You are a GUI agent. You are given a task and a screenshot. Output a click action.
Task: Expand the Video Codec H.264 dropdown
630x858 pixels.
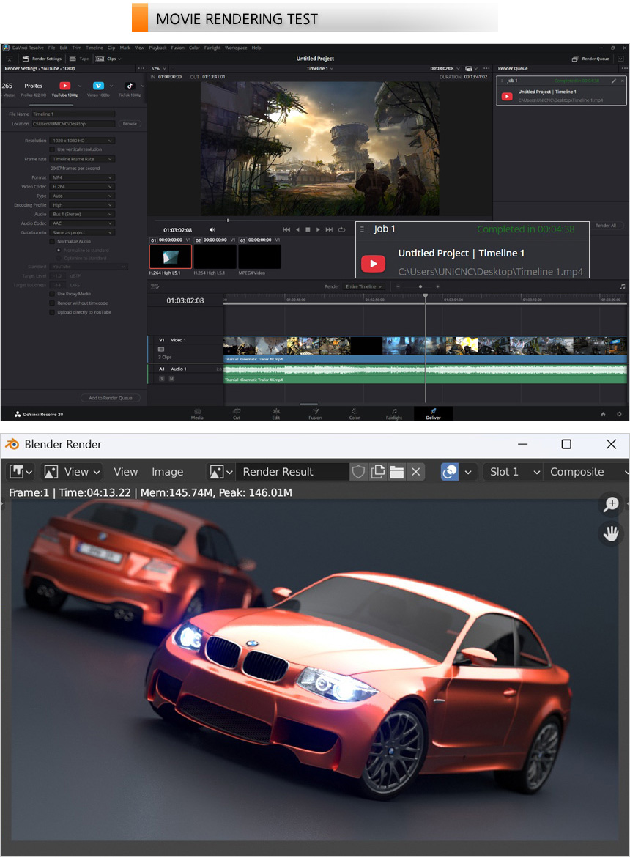tap(82, 186)
